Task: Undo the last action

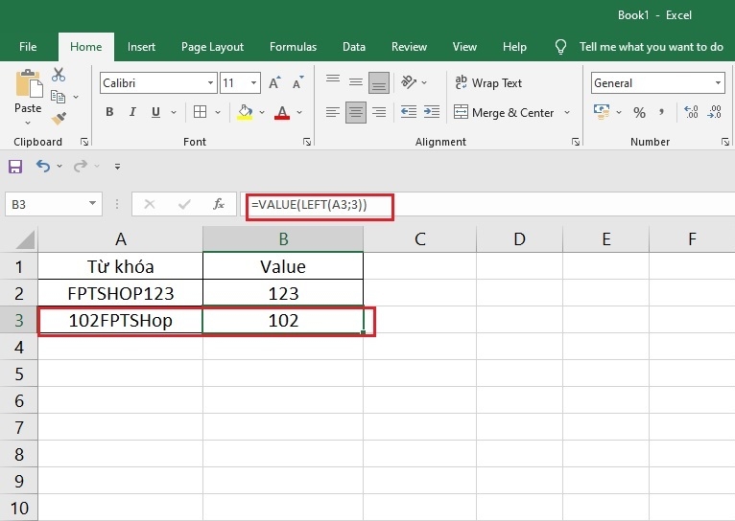Action: (x=43, y=166)
